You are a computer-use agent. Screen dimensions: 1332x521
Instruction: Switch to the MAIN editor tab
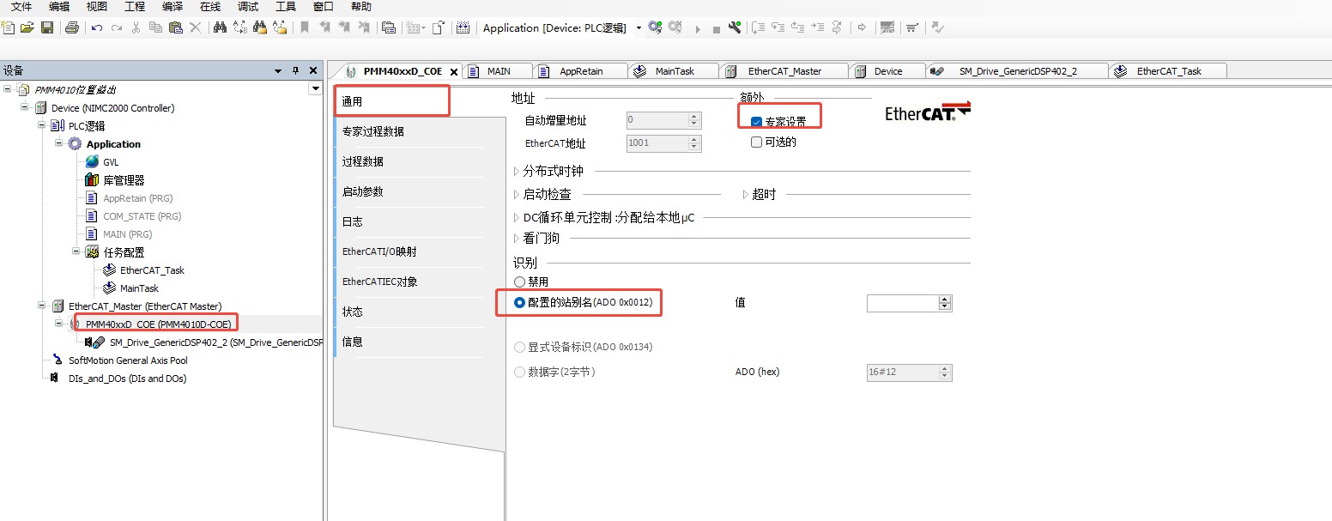[499, 71]
